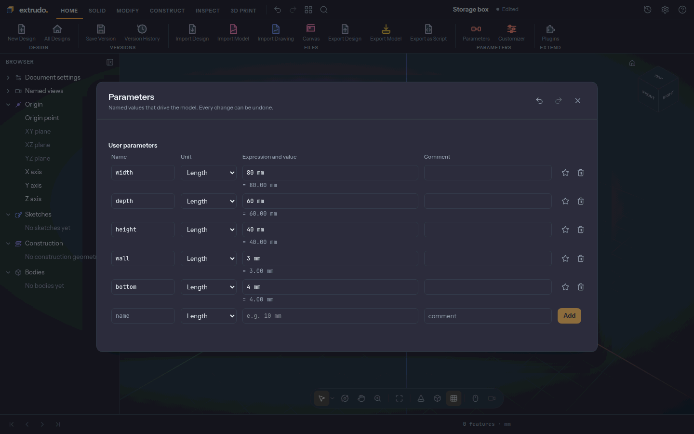Open the Customizer
694x434 pixels.
(x=511, y=32)
